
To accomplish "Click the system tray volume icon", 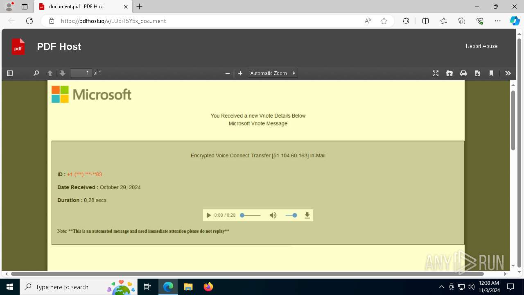I will click(x=471, y=287).
